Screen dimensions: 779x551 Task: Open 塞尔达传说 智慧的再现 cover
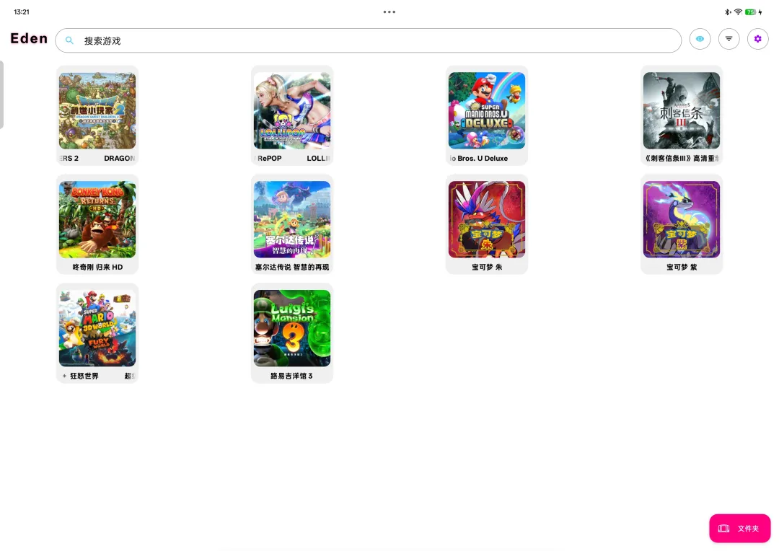click(292, 219)
